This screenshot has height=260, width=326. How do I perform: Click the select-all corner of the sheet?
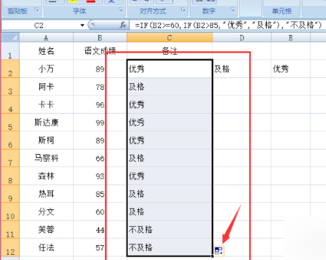[x=10, y=37]
